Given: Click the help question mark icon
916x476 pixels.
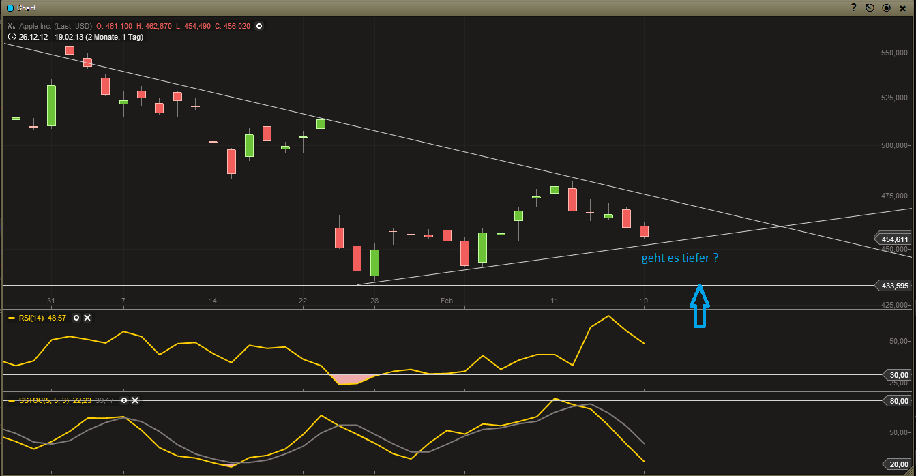Looking at the screenshot, I should pos(853,8).
